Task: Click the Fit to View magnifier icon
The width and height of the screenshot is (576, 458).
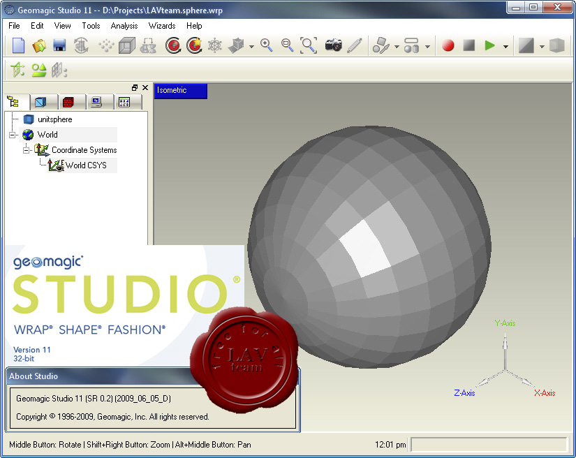Action: (x=309, y=45)
